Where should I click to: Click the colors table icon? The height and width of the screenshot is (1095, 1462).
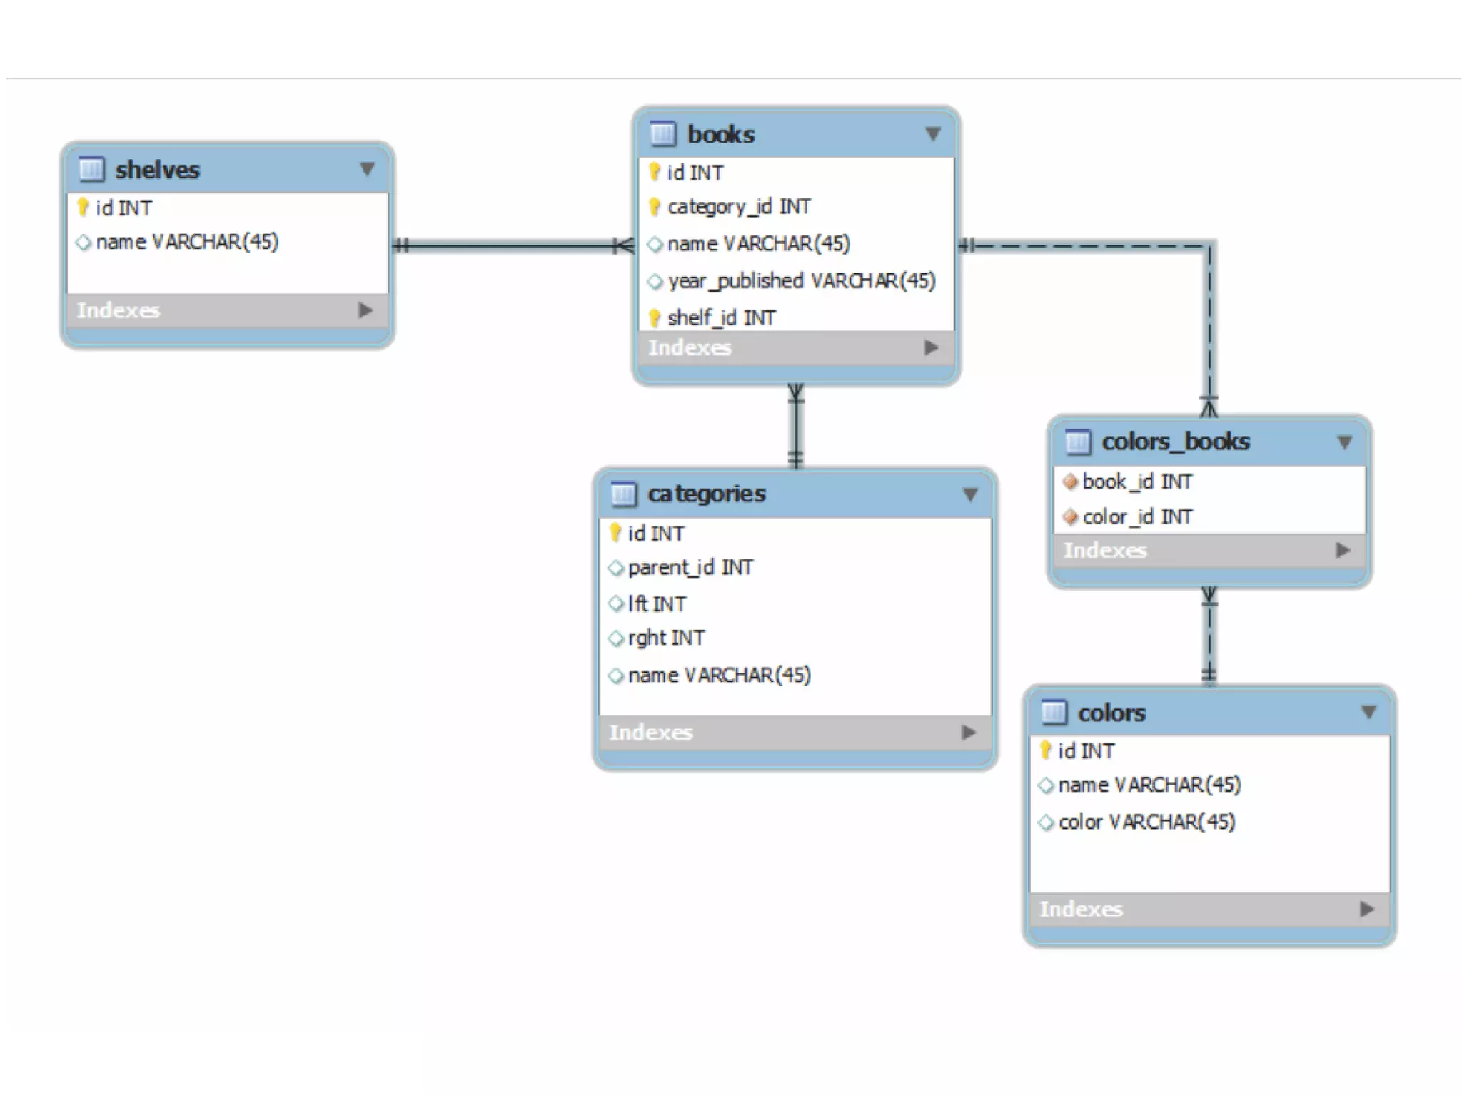pyautogui.click(x=1054, y=713)
